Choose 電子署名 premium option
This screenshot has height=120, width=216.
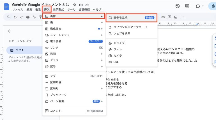[74, 41]
